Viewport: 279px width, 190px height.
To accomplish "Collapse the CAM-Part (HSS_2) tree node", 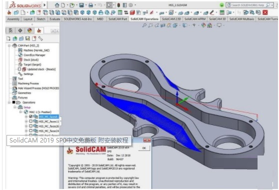I will 9,45.
